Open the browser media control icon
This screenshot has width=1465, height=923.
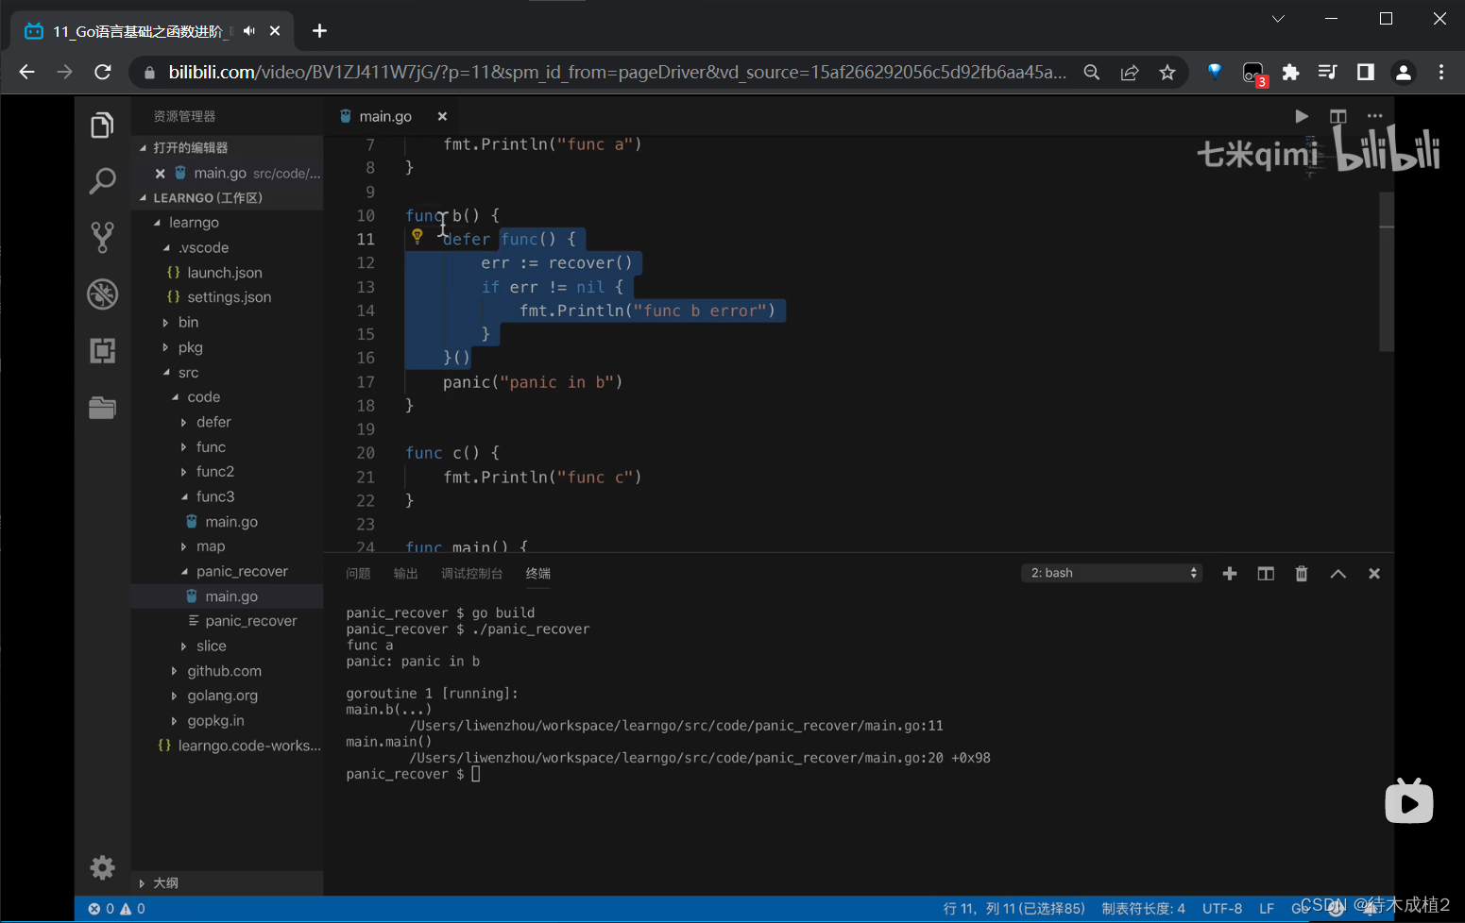tap(1327, 73)
